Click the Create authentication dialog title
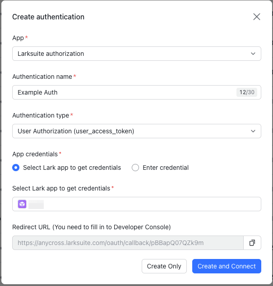The height and width of the screenshot is (286, 273). coord(48,17)
